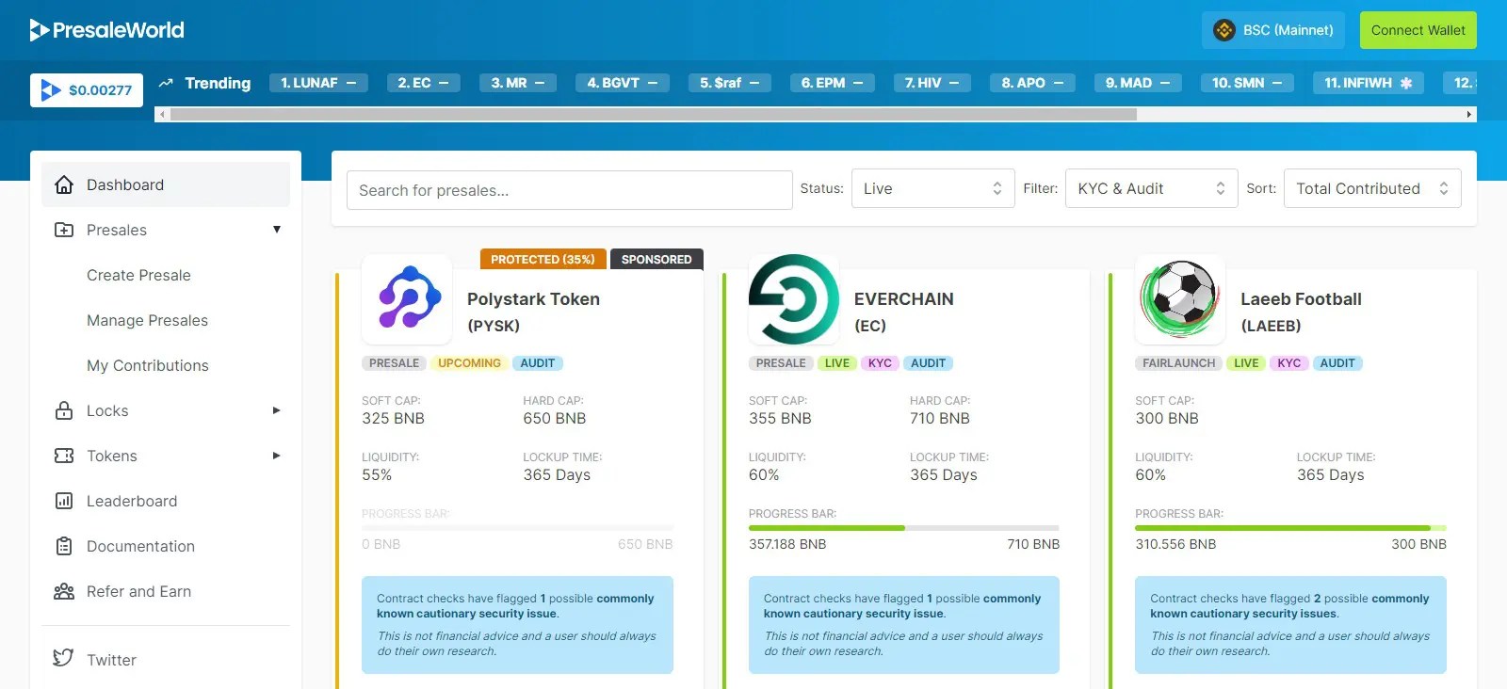Click Laeeb Football progress bar

click(x=1290, y=528)
